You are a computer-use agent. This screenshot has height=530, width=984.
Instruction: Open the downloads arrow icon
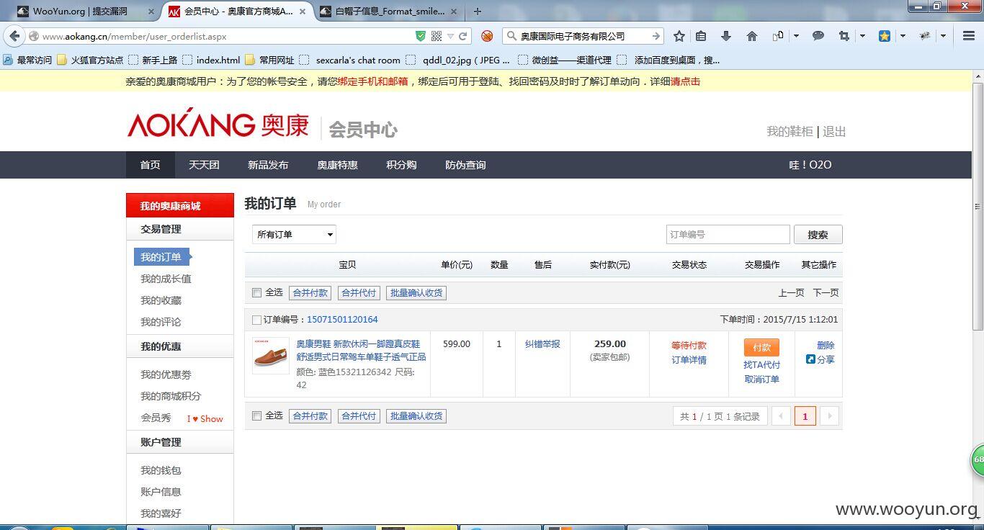tap(726, 36)
